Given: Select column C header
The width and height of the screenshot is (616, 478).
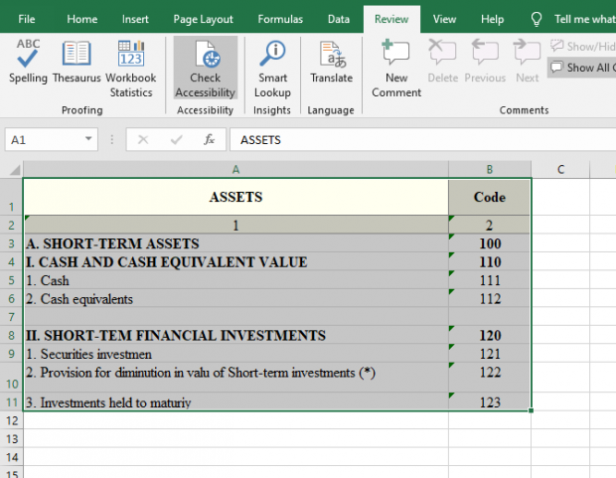Looking at the screenshot, I should (560, 169).
